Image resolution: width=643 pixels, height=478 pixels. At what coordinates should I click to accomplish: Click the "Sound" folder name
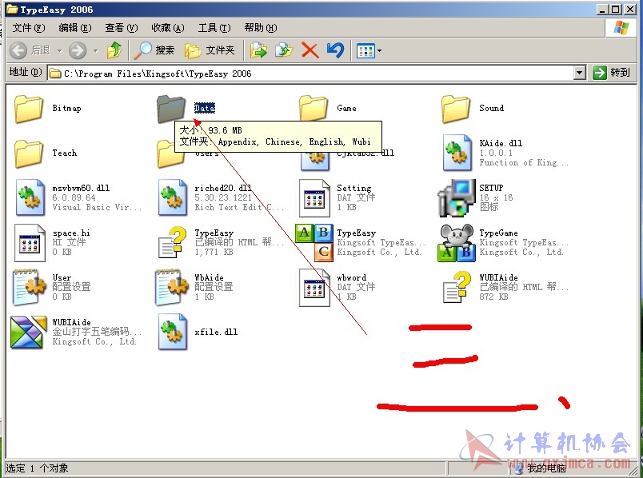(x=491, y=108)
